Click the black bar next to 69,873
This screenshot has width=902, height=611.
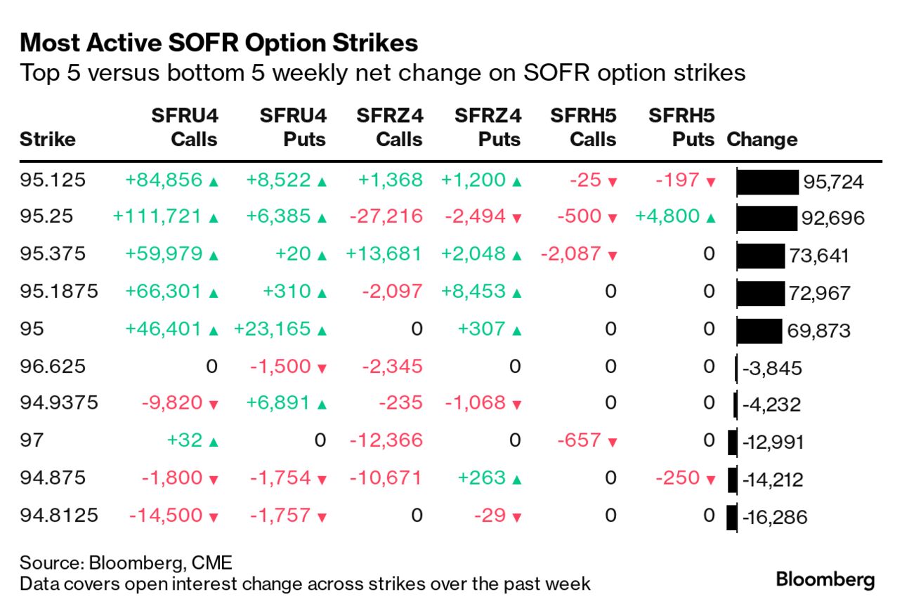click(759, 331)
